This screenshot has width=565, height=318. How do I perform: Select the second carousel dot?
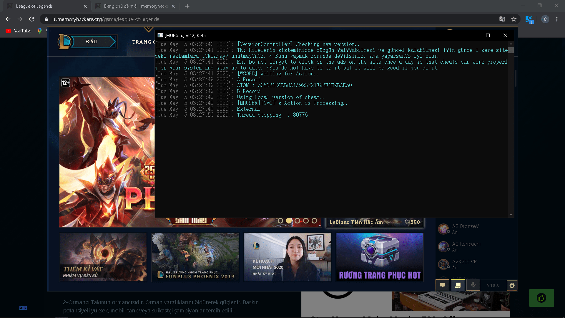point(289,221)
